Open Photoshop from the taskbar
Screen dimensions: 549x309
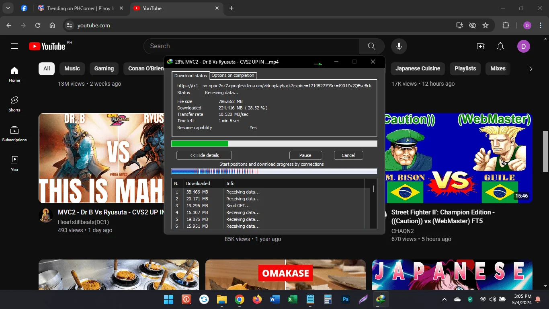[345, 299]
